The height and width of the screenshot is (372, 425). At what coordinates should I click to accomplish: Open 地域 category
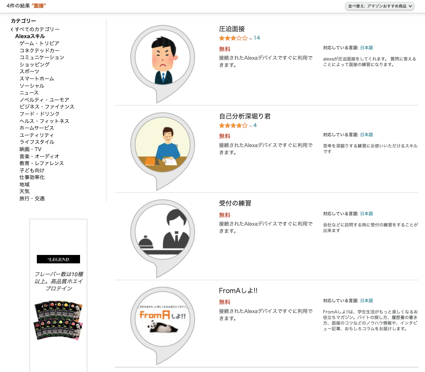pyautogui.click(x=24, y=184)
